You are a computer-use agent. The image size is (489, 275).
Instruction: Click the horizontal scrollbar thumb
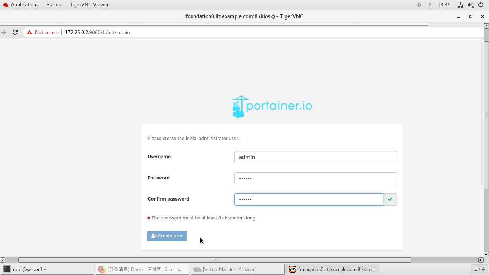click(215, 260)
